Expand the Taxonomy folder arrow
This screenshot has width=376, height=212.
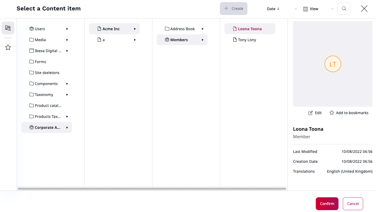[67, 95]
